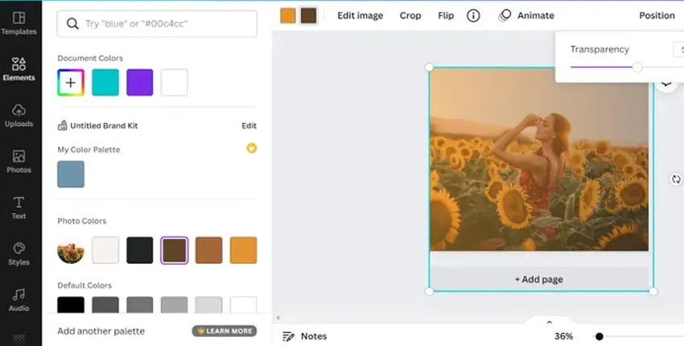This screenshot has height=346, width=684.
Task: Click the Animate toolbar button
Action: [x=527, y=15]
